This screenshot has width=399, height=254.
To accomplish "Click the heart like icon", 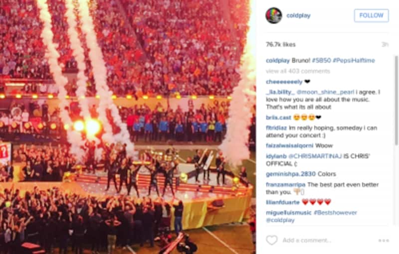I will pos(271,240).
